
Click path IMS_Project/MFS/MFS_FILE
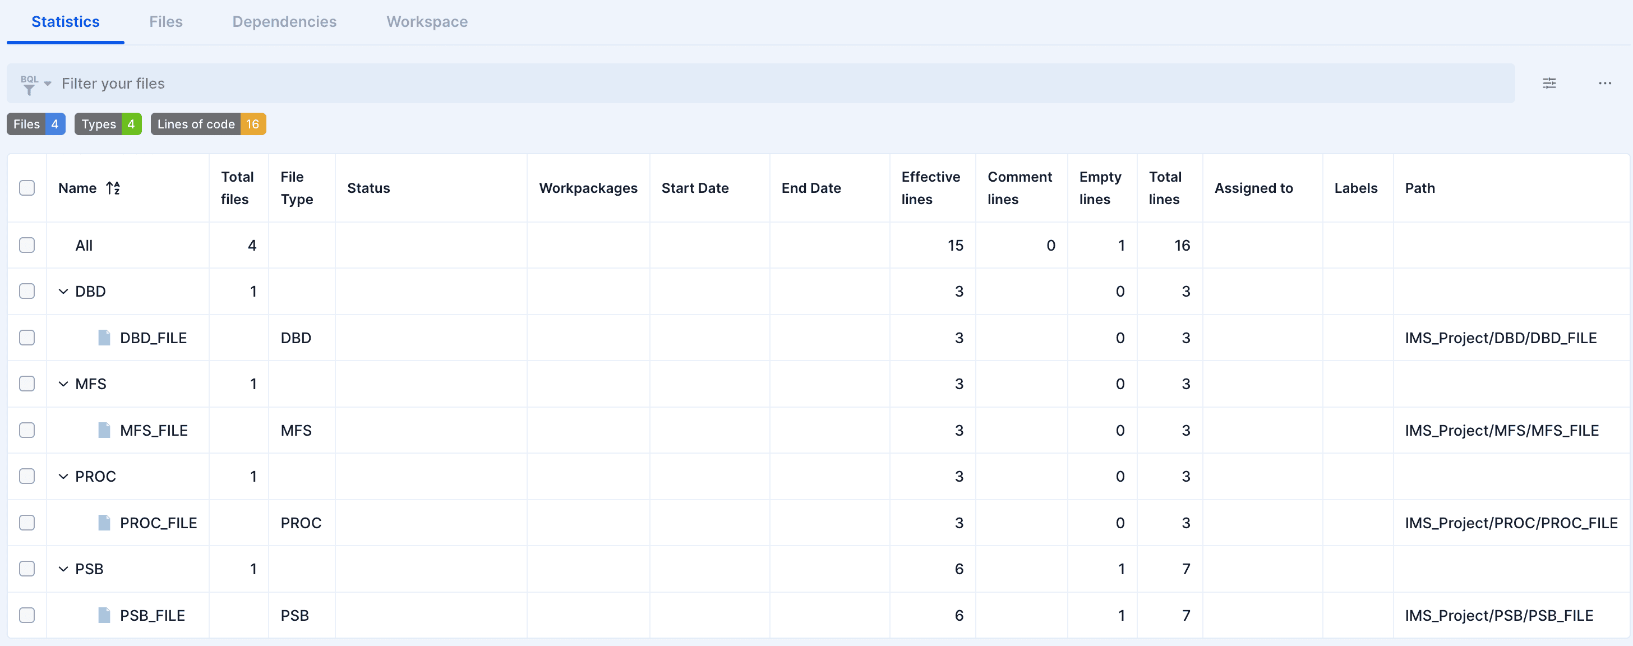1502,431
